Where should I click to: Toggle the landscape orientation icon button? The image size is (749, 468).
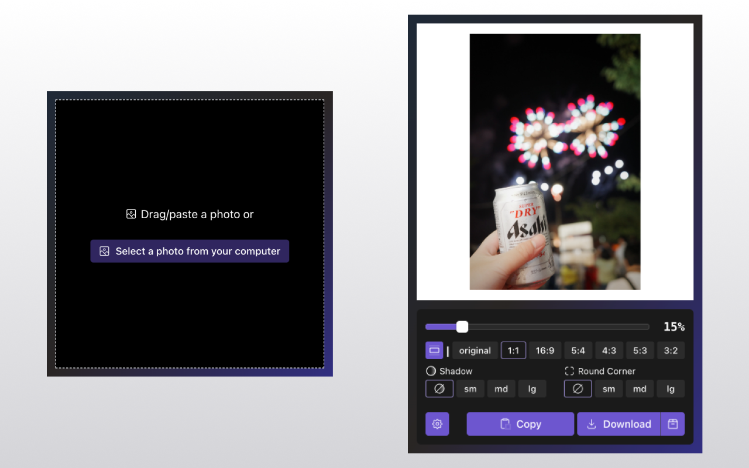click(434, 350)
